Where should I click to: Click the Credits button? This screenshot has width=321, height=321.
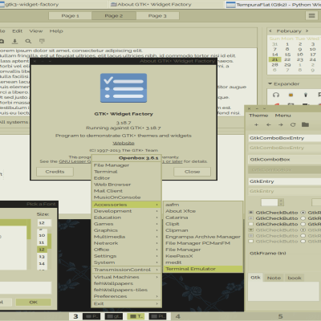pyautogui.click(x=55, y=172)
